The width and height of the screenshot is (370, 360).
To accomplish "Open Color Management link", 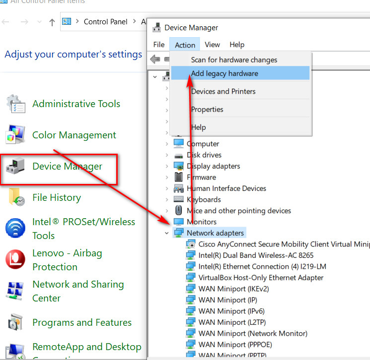I will (x=74, y=135).
